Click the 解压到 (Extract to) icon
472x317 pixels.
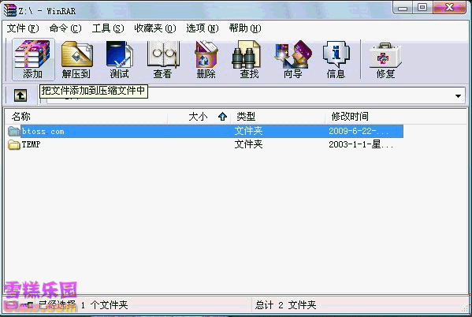point(76,60)
